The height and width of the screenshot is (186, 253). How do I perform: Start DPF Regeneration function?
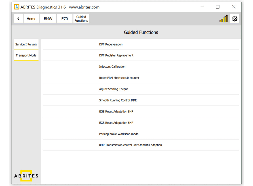click(x=111, y=44)
